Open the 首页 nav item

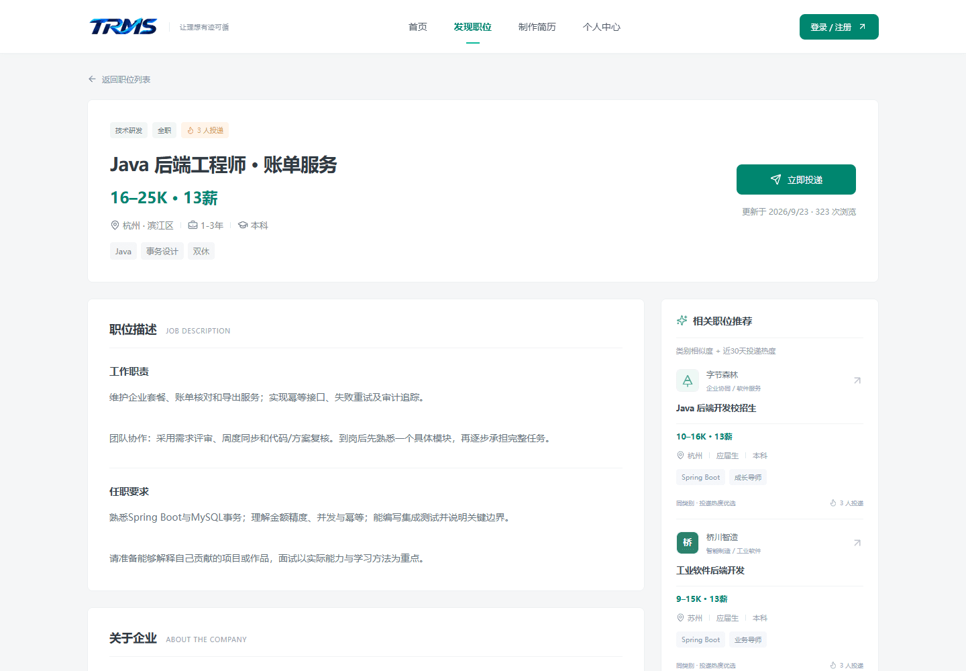418,27
